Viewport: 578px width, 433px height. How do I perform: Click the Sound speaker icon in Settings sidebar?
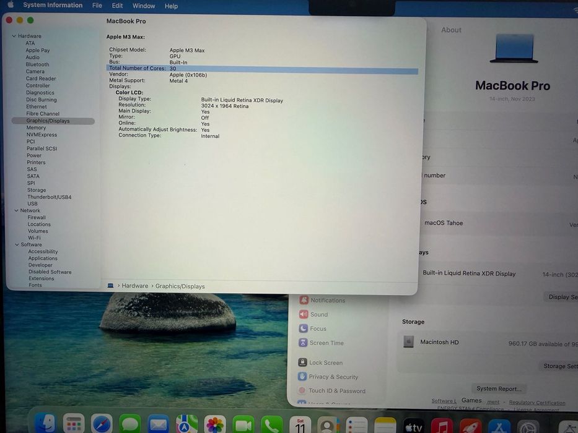pos(304,314)
